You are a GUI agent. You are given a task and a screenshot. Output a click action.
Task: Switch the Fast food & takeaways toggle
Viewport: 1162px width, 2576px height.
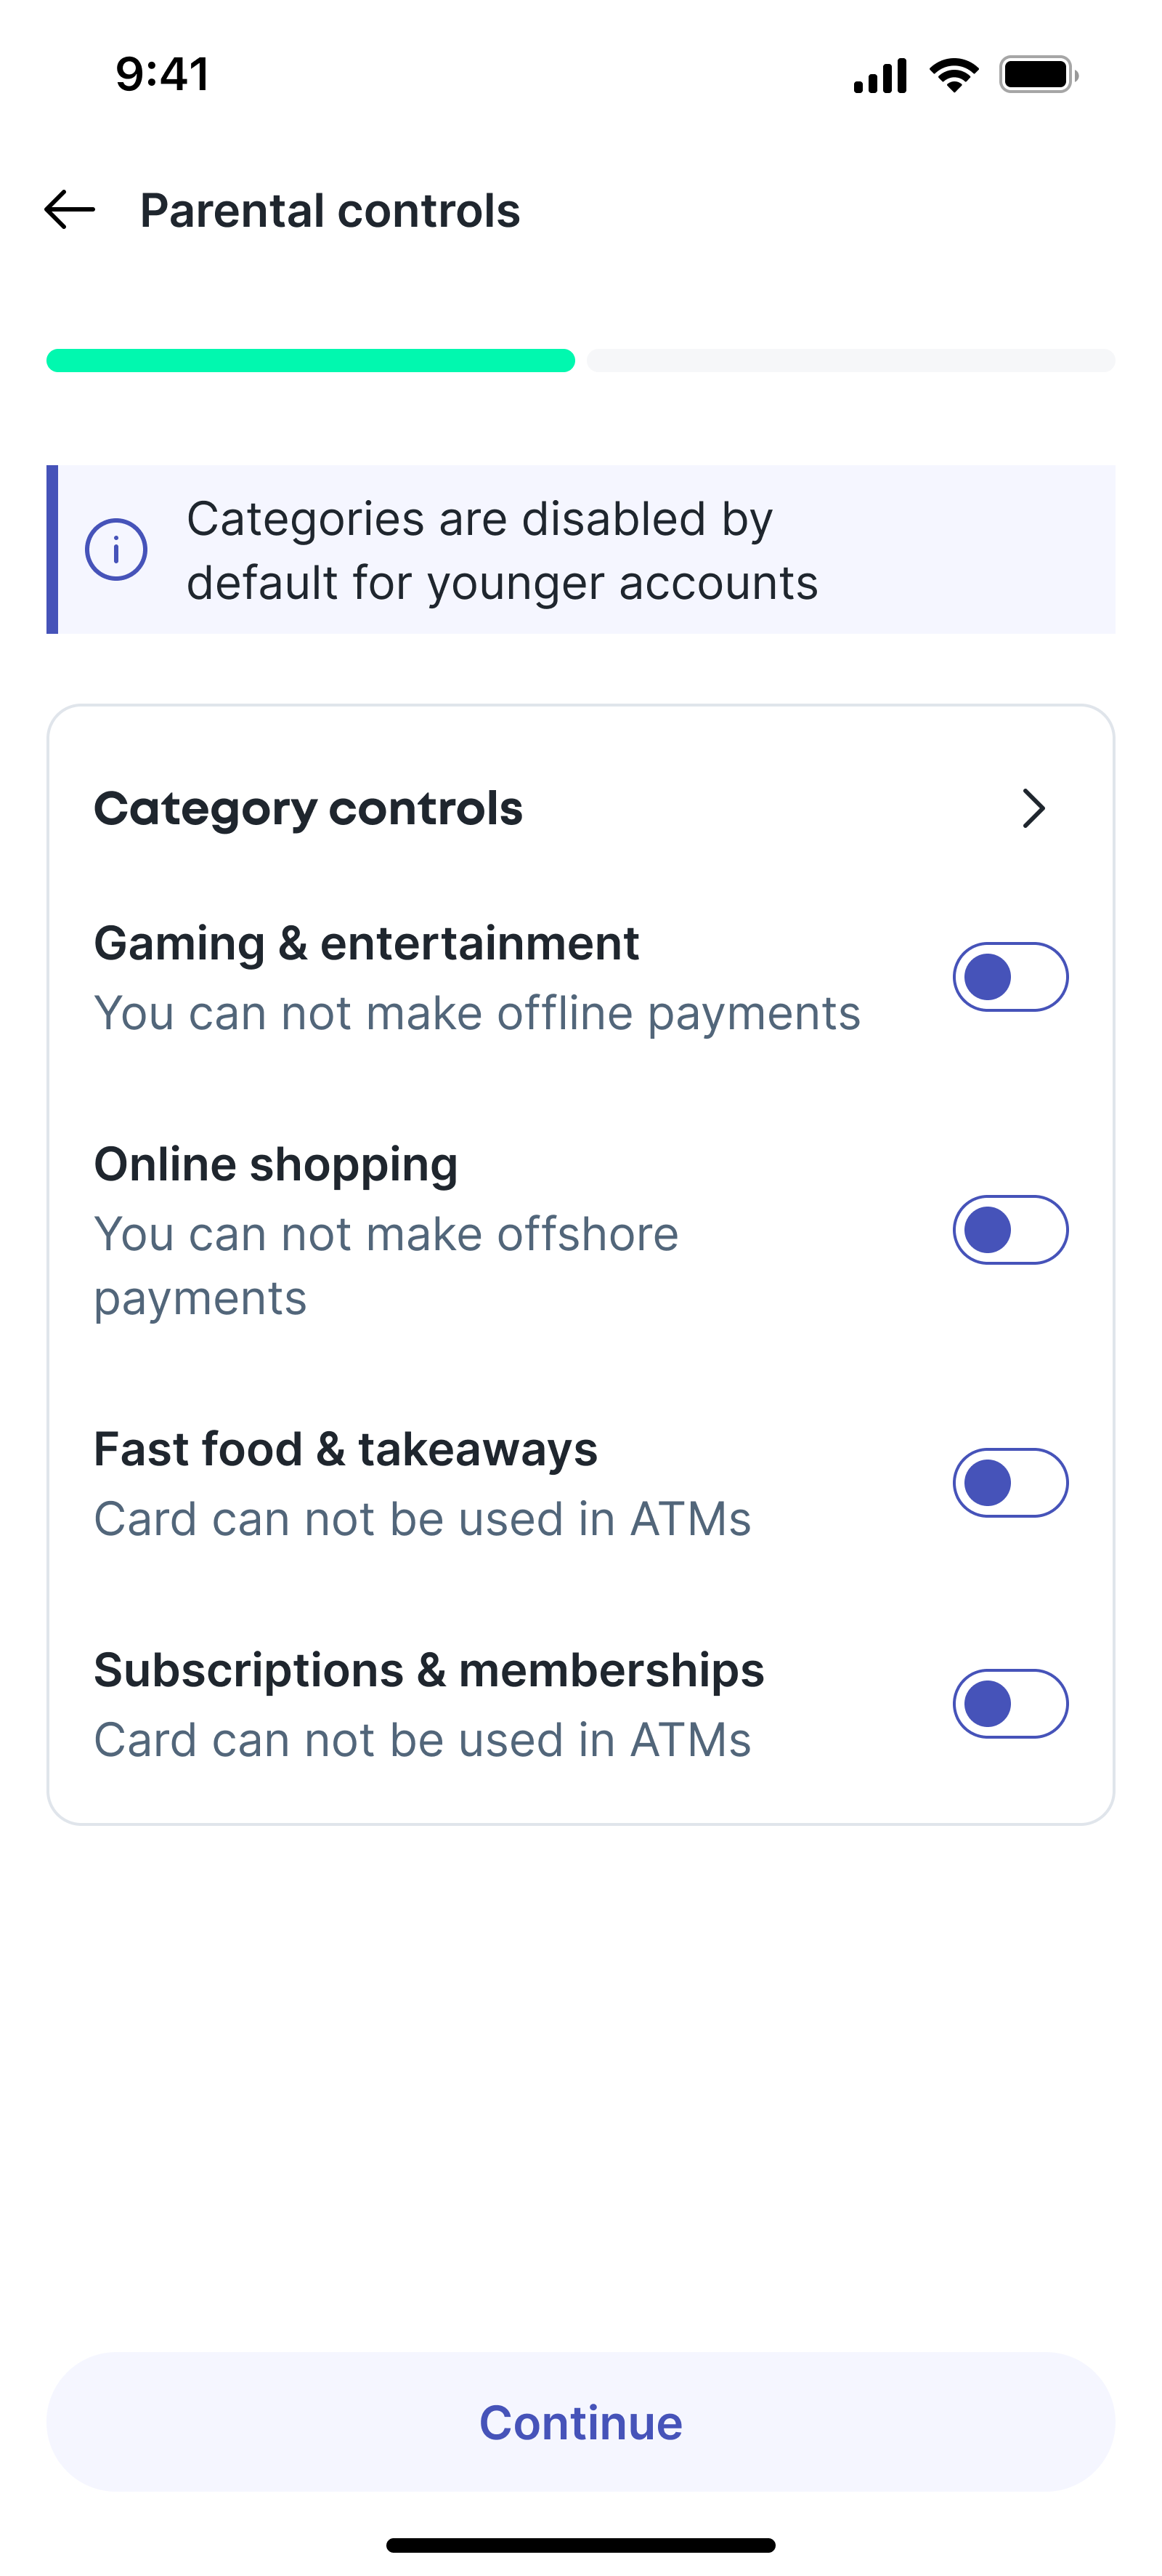coord(1010,1483)
